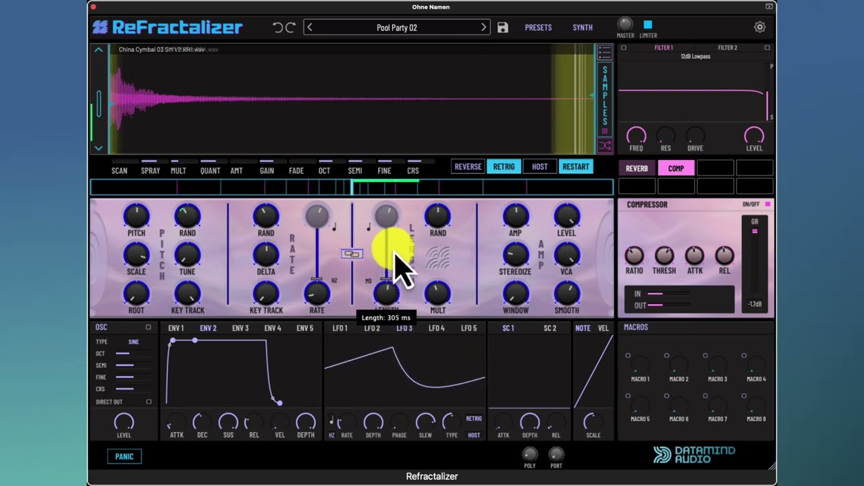Save preset with the floppy disk icon

click(502, 28)
